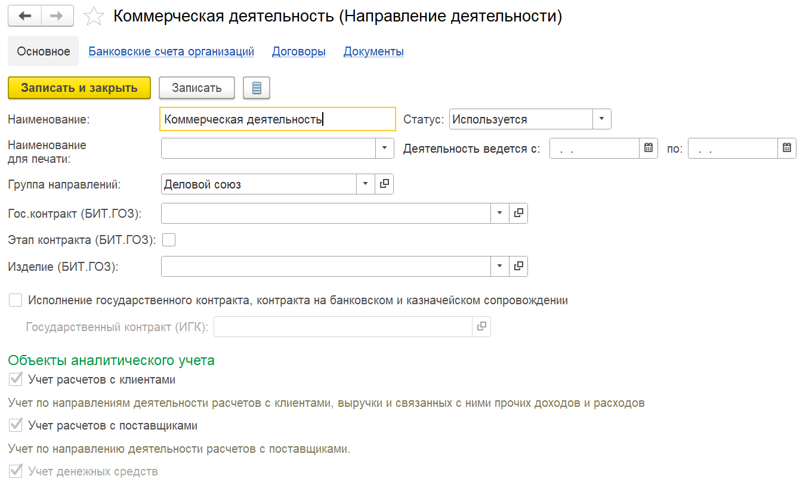Click into the Наименование text field
The height and width of the screenshot is (485, 809).
pyautogui.click(x=278, y=119)
